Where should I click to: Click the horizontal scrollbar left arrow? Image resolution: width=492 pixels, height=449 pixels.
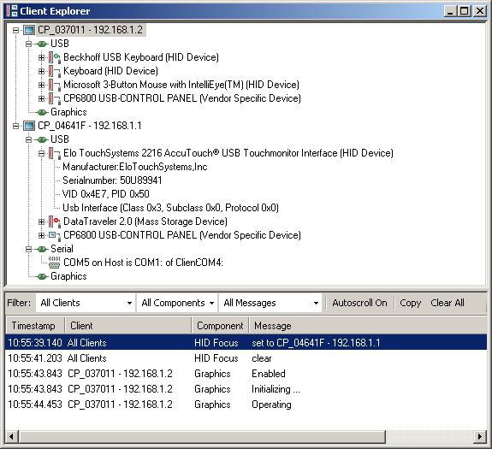click(12, 436)
